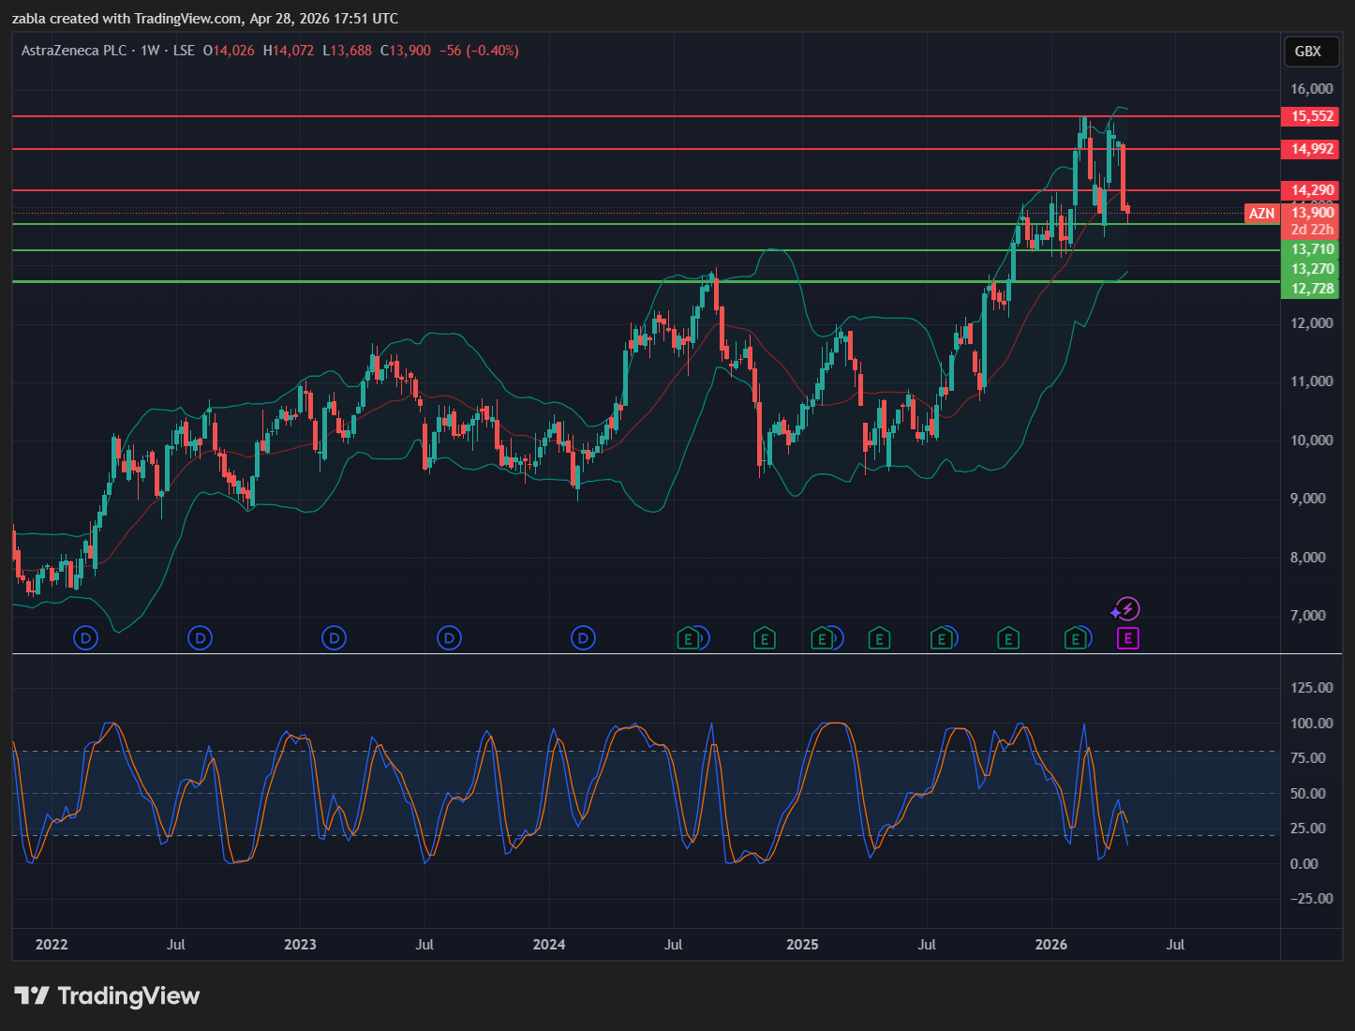The image size is (1355, 1031).
Task: Select the 14,992 resistance price label
Action: (x=1311, y=149)
